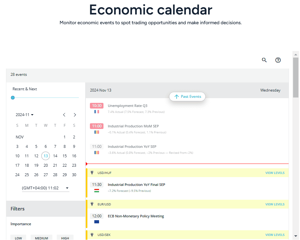Select day 14 in the calendar
This screenshot has width=300, height=240.
(55, 156)
